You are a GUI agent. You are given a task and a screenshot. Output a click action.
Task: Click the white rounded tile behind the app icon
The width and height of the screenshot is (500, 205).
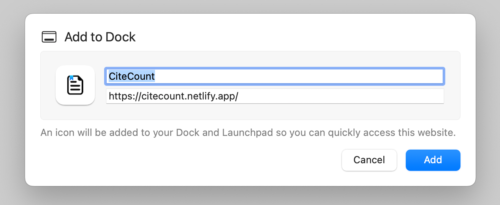(62, 98)
